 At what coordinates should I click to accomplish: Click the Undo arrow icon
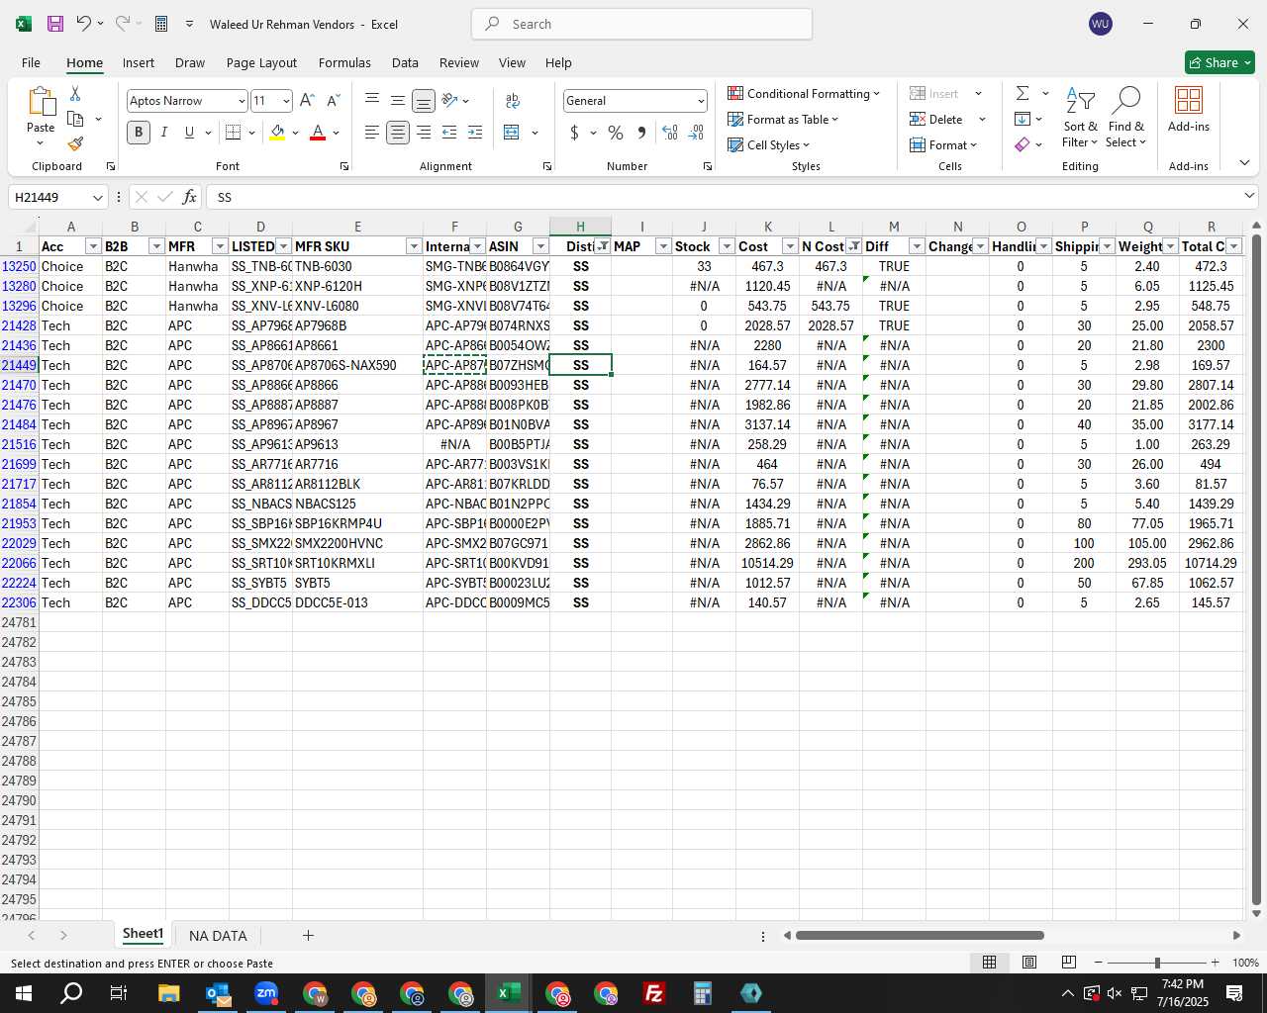tap(84, 24)
